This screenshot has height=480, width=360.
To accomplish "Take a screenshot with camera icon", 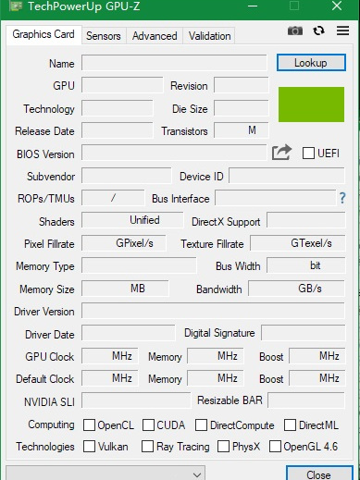I will [295, 31].
